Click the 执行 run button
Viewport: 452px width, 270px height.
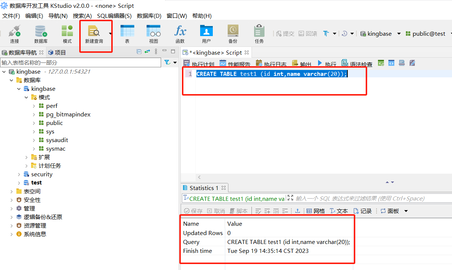click(327, 64)
